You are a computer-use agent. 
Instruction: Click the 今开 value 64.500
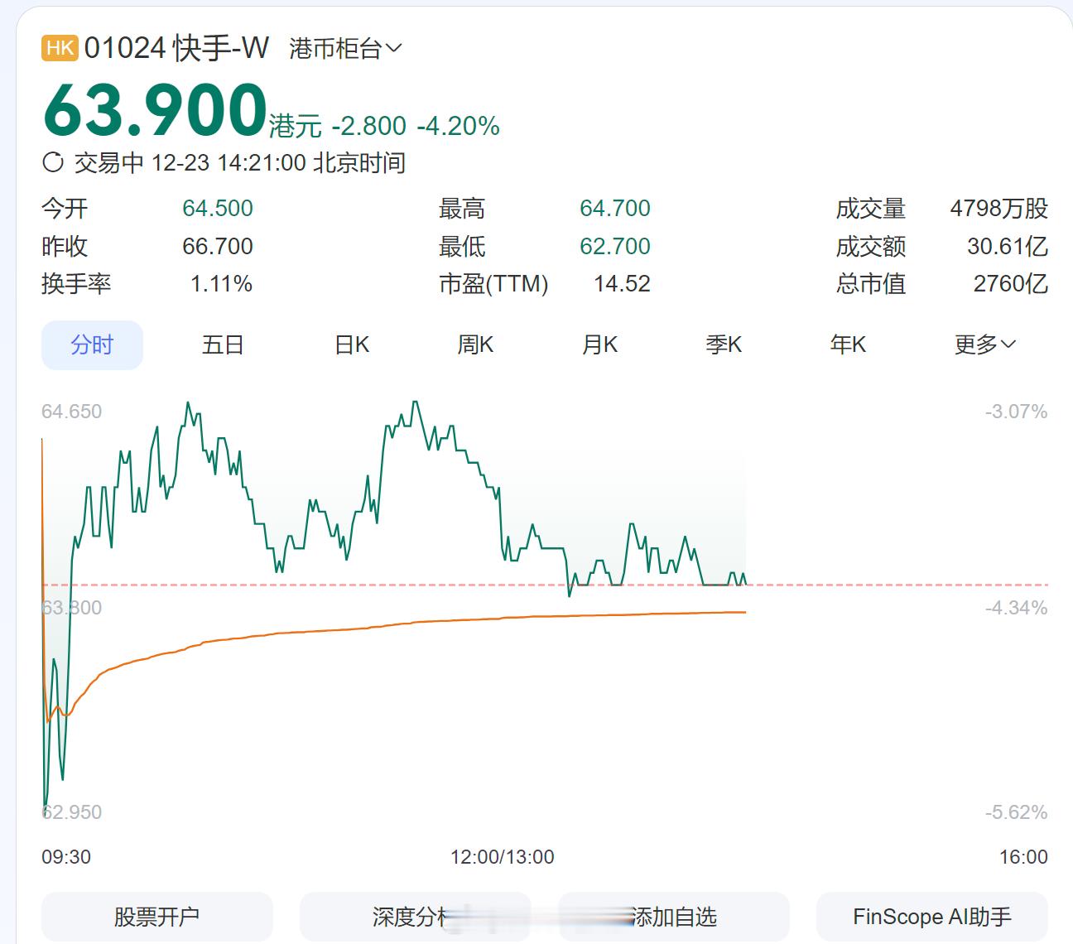click(218, 208)
